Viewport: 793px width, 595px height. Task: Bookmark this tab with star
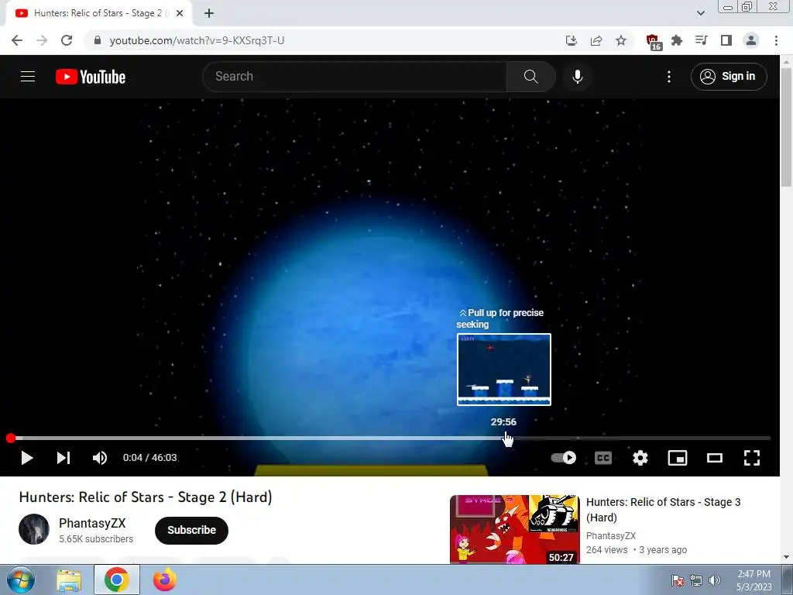coord(621,40)
